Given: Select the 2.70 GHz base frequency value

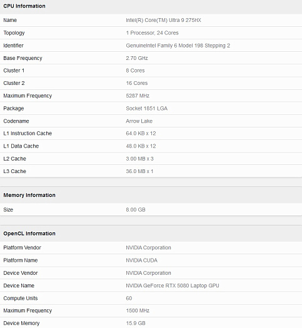Looking at the screenshot, I should pyautogui.click(x=137, y=58).
